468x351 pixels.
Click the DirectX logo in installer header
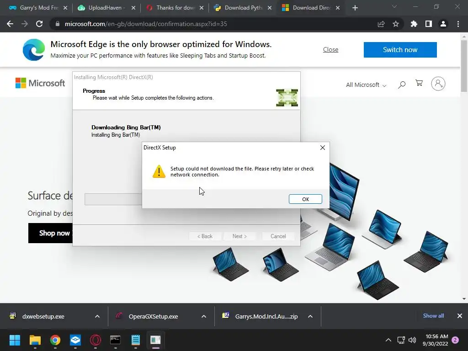point(287,98)
